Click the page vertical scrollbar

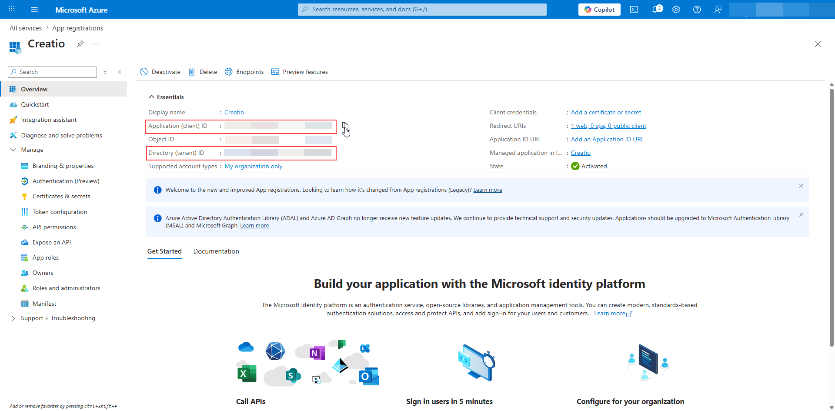pyautogui.click(x=832, y=217)
